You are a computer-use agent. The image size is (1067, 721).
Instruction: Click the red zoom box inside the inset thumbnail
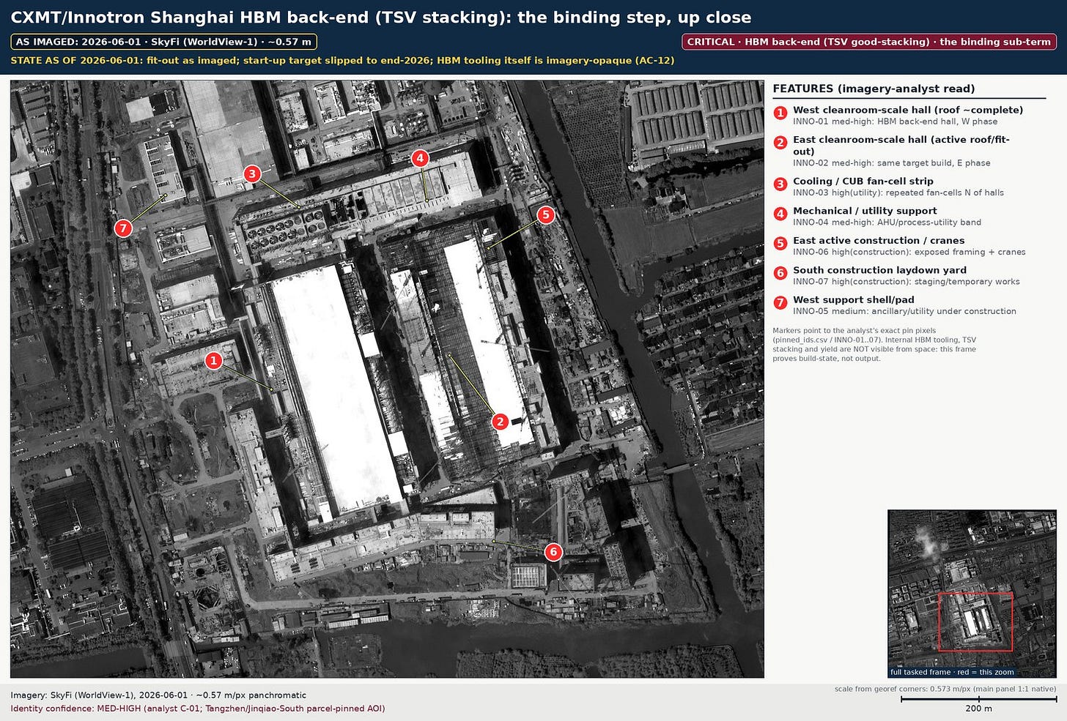[975, 622]
